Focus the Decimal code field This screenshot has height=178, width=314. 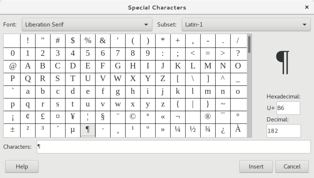(284, 131)
